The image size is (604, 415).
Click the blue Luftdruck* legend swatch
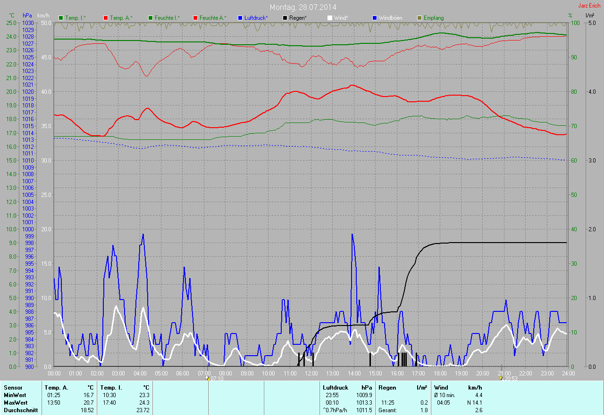click(x=240, y=18)
